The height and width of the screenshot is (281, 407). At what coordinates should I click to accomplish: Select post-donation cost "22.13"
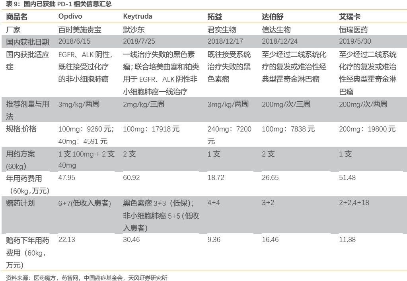pyautogui.click(x=67, y=240)
